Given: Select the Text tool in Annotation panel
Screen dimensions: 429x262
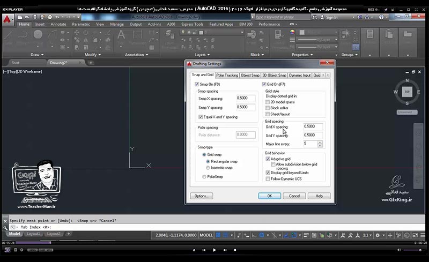Looking at the screenshot, I should coord(121,35).
